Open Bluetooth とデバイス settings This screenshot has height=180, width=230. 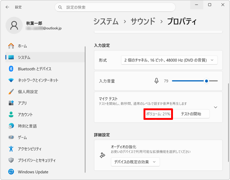(x=45, y=69)
